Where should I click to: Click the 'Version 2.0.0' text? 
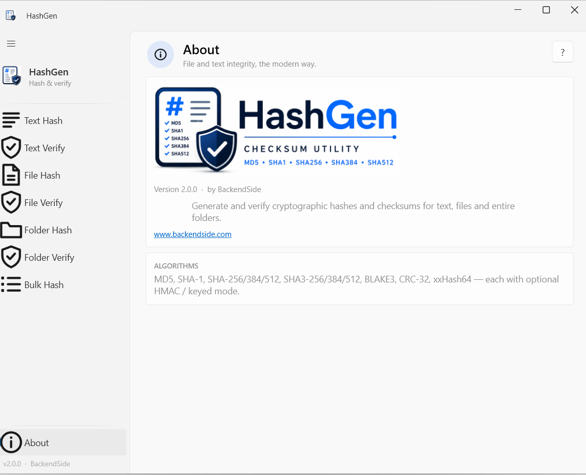(x=176, y=189)
